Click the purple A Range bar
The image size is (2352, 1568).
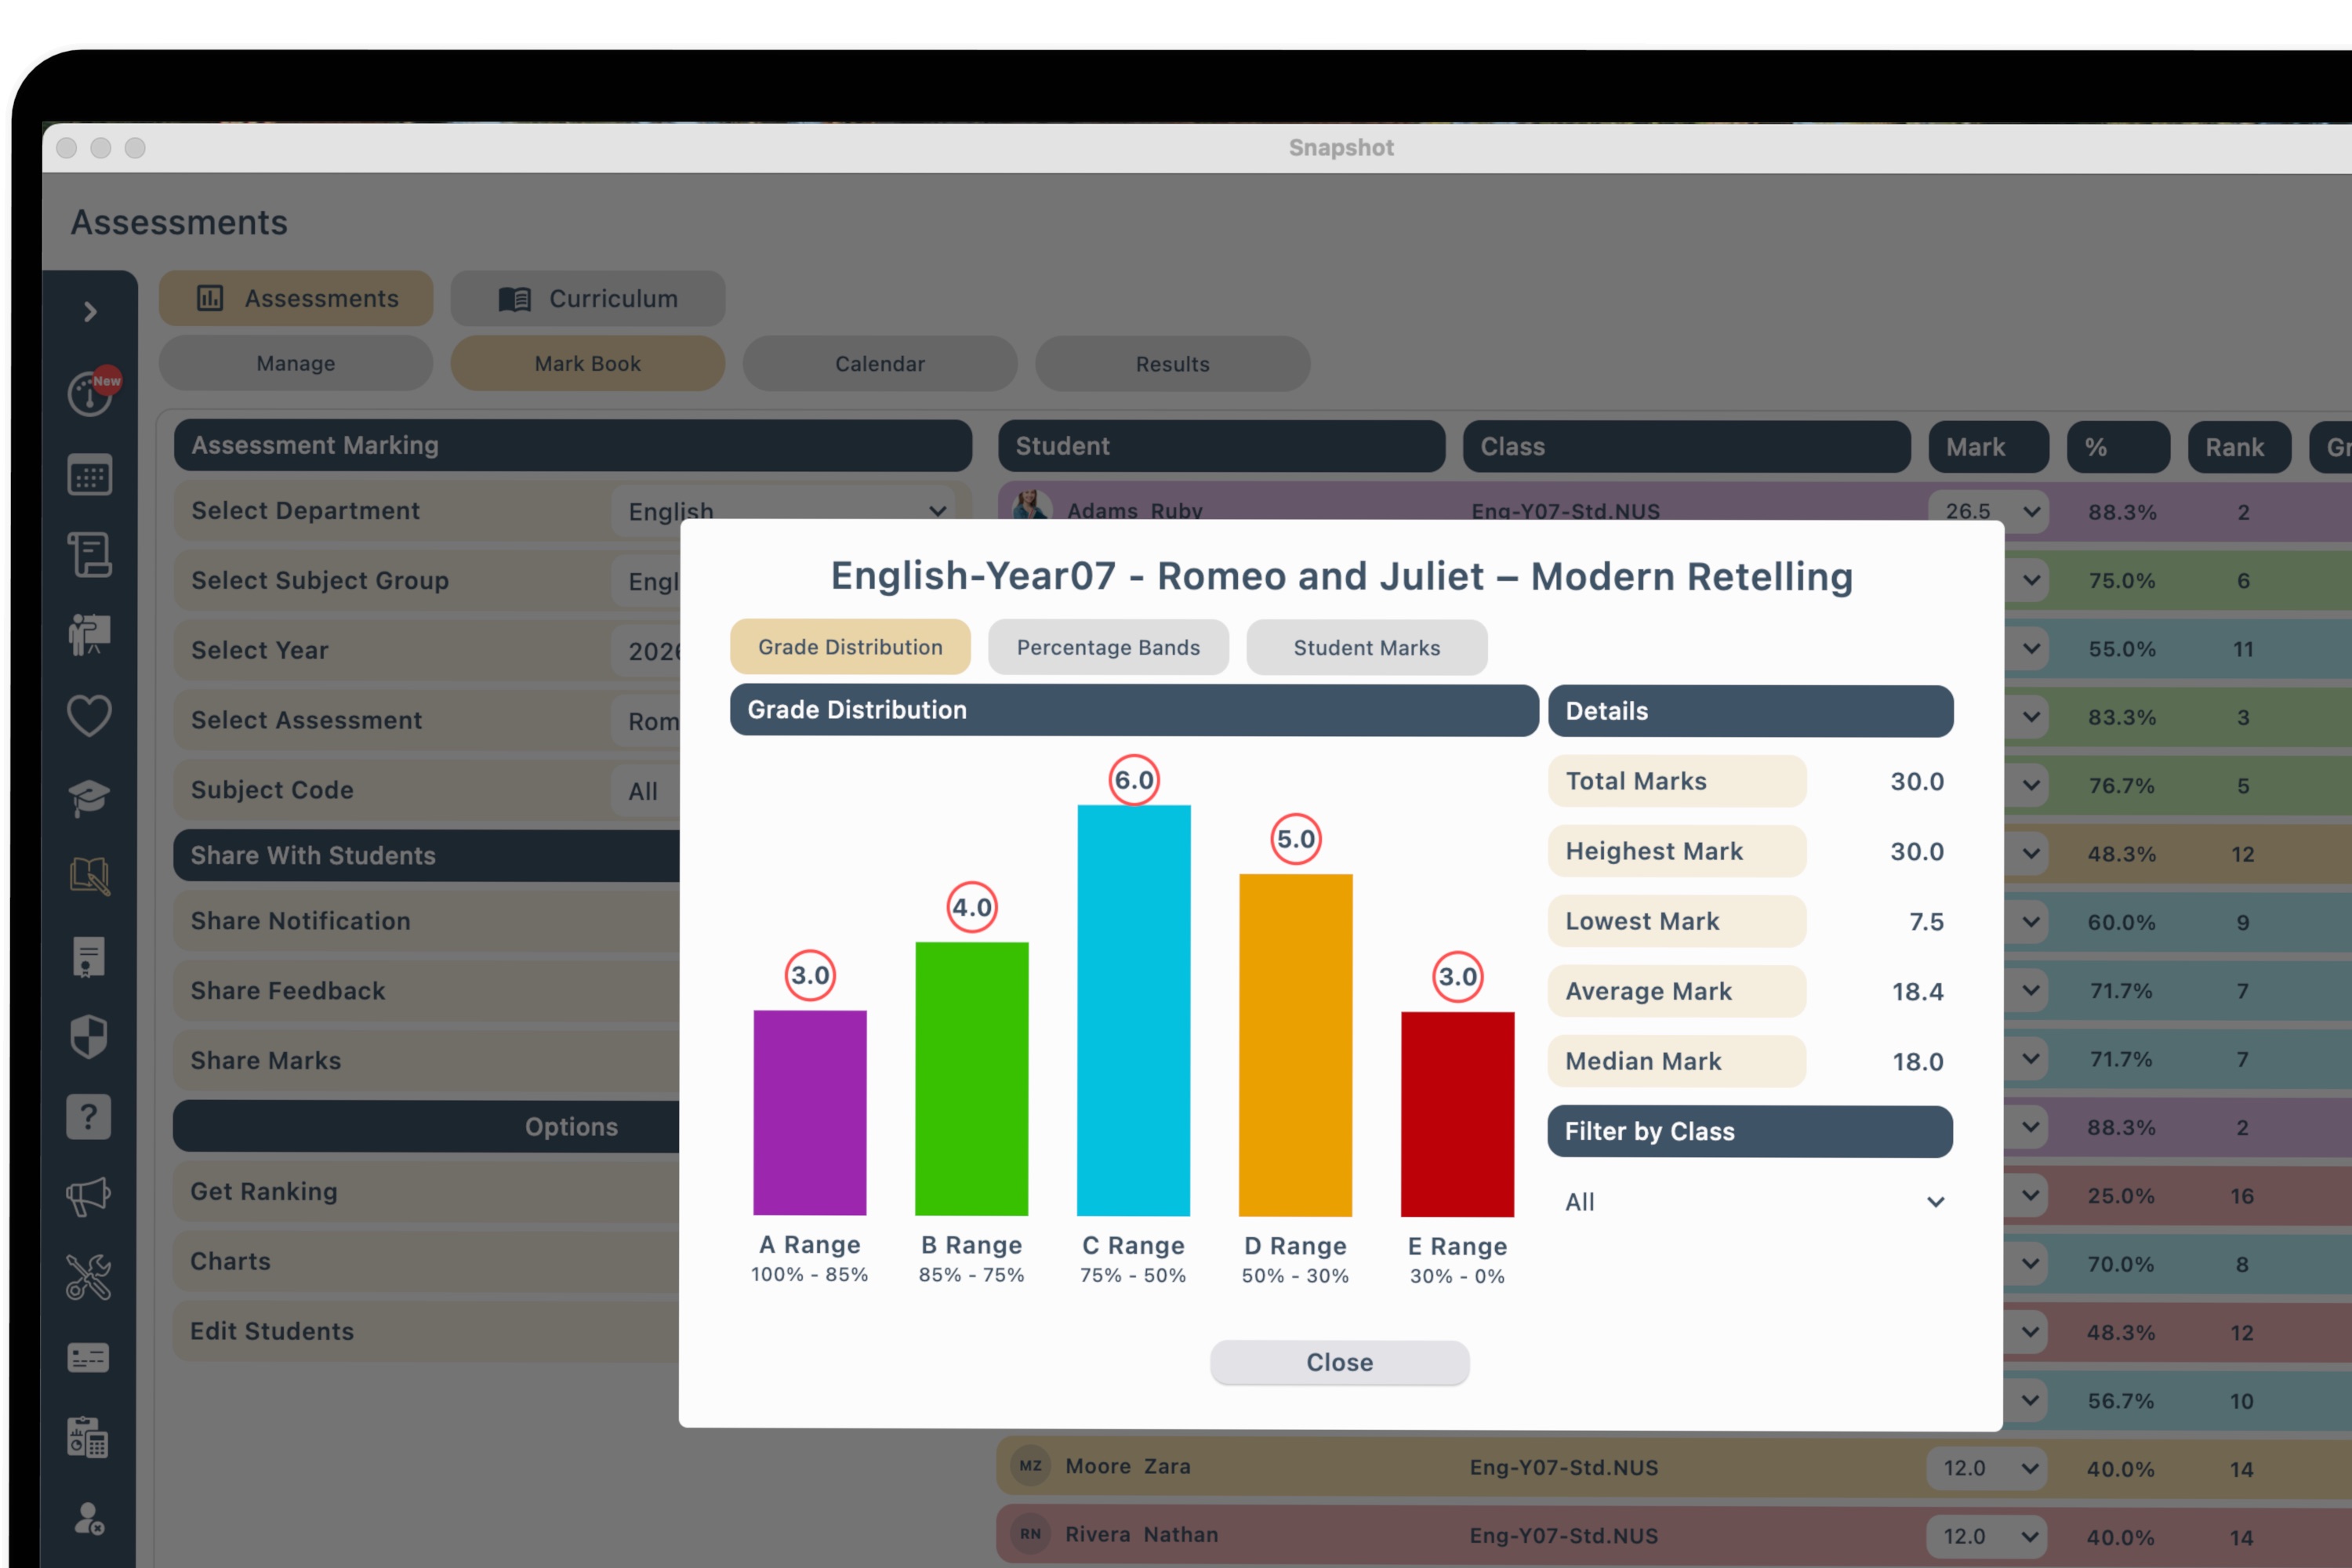[x=810, y=1113]
